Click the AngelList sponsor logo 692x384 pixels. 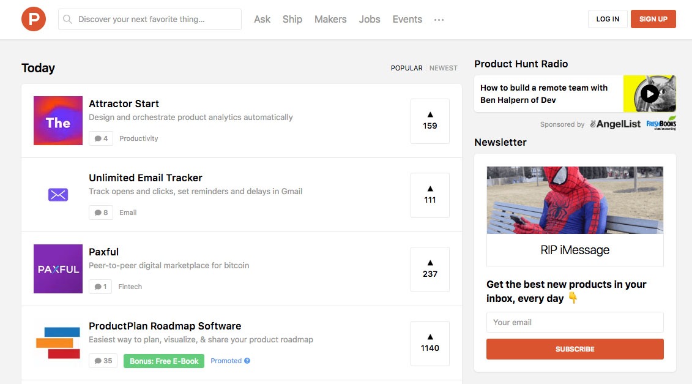click(x=615, y=124)
